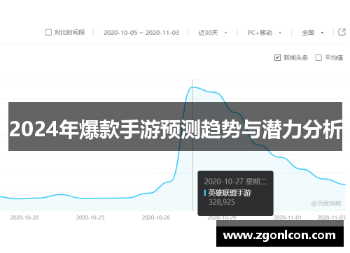Click the title 2024年爆款手游预测趋势与潜力分析
Viewport: 350px width, 253px height.
[x=176, y=129]
